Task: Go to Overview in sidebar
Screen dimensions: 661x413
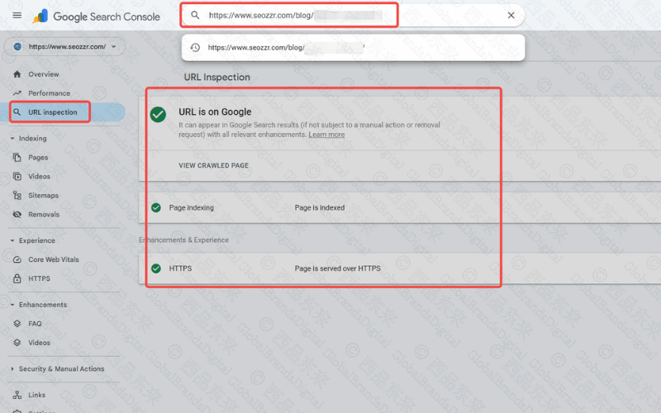Action: (43, 74)
